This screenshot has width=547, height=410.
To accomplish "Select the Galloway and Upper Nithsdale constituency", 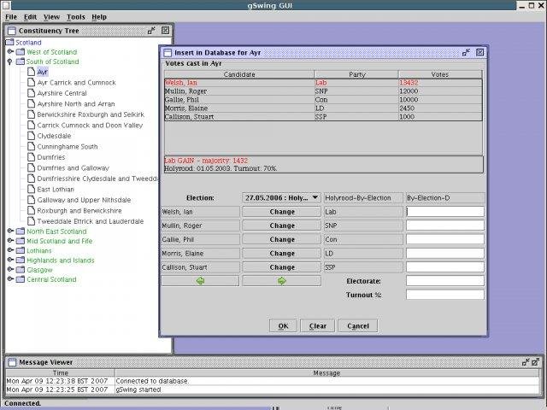I will 84,200.
